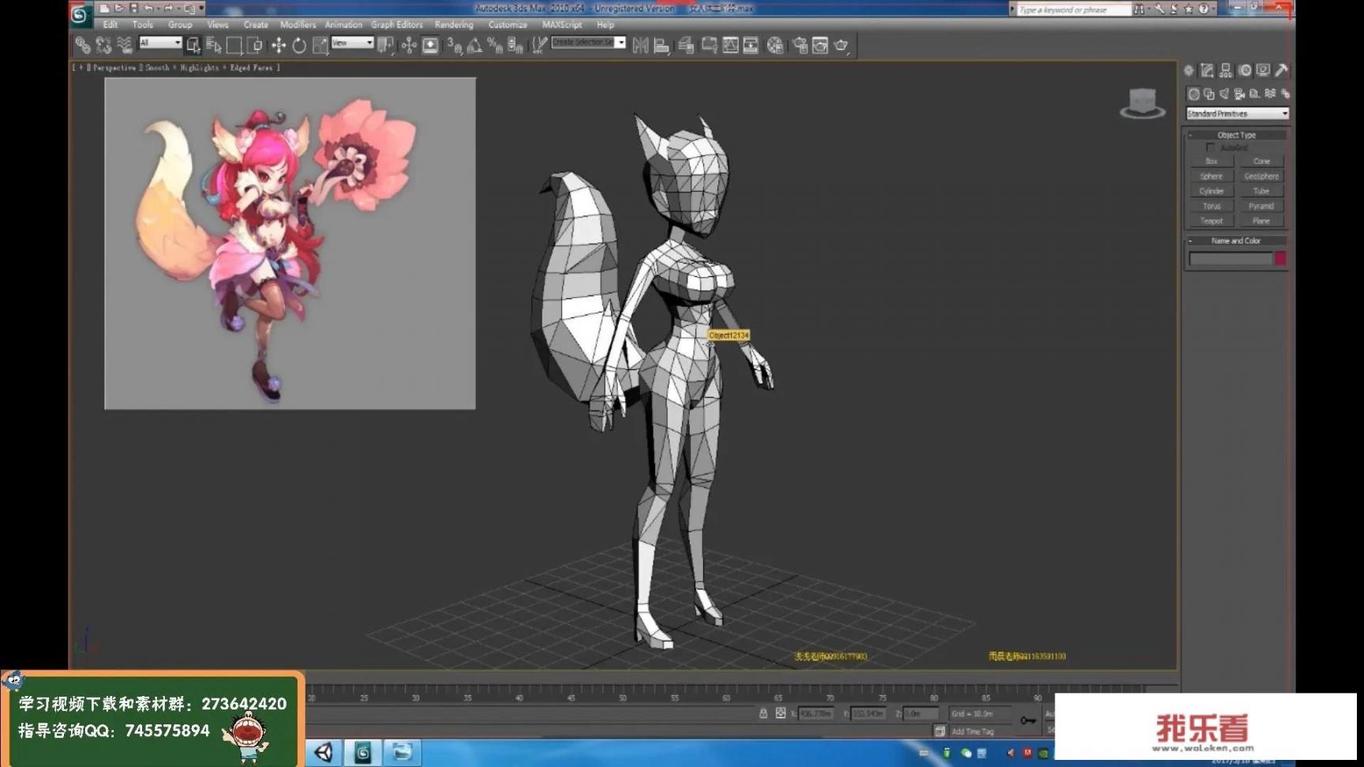1364x767 pixels.
Task: Activate the Select Object tool
Action: 193,46
